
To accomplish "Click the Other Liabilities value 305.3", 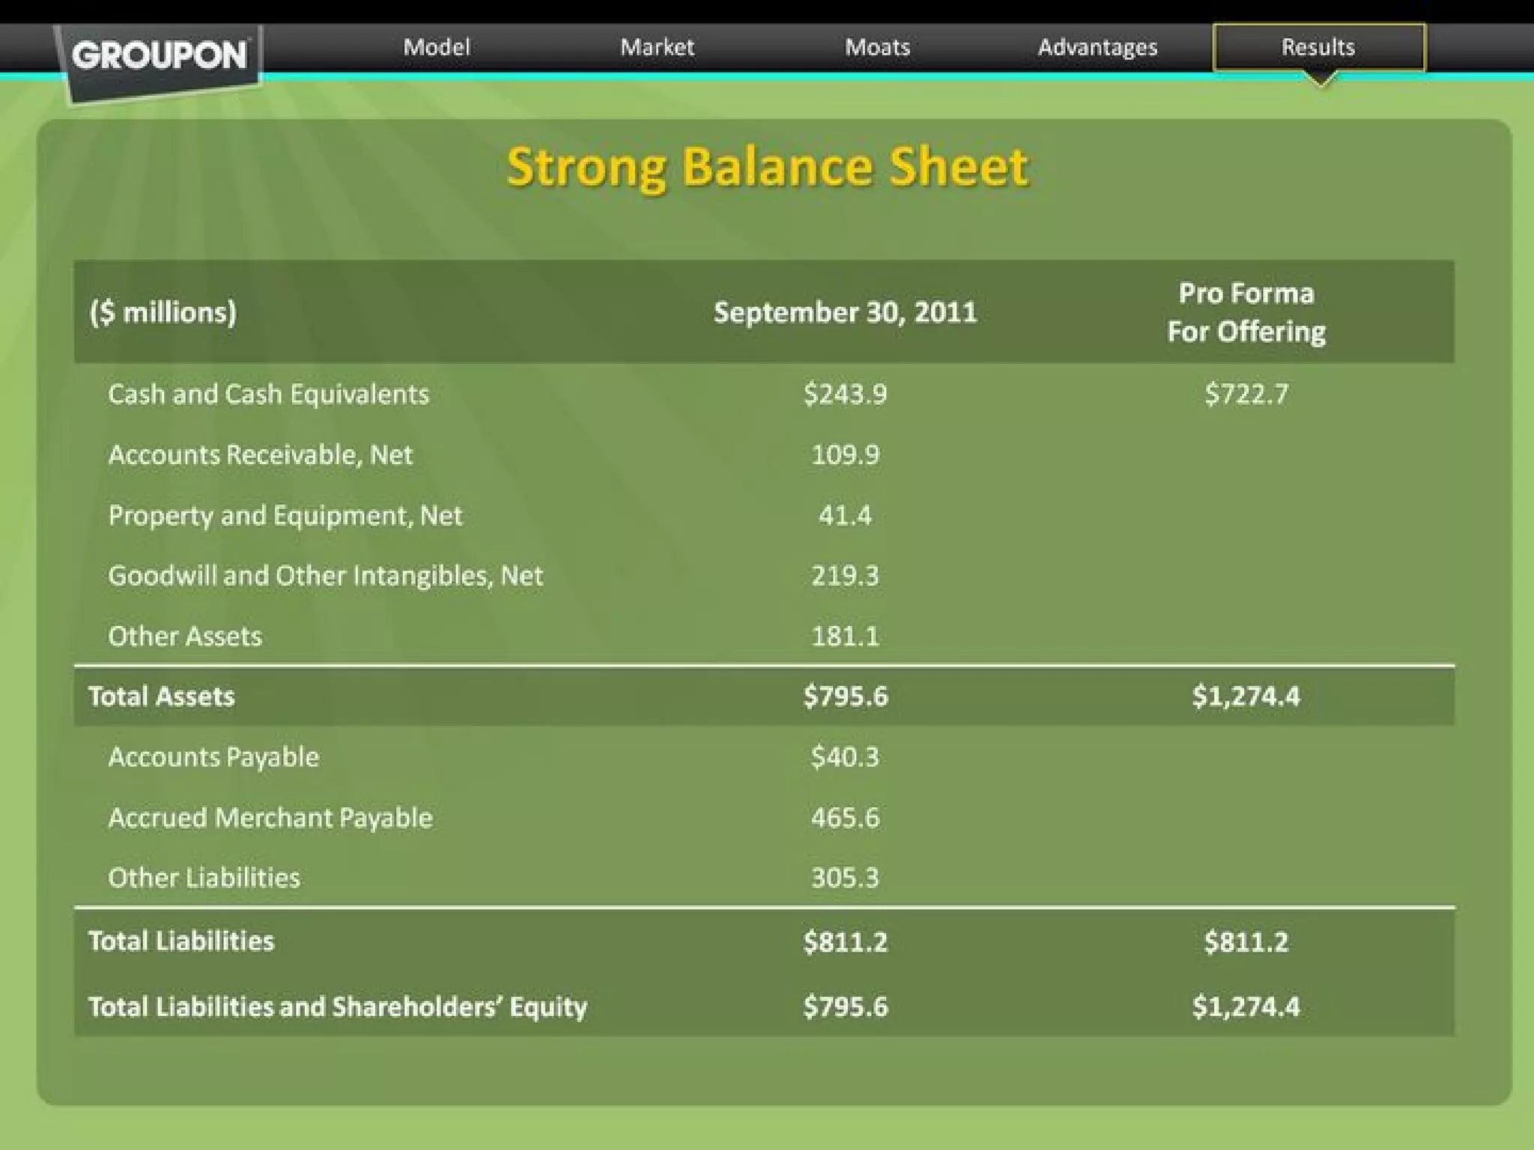I will [845, 877].
